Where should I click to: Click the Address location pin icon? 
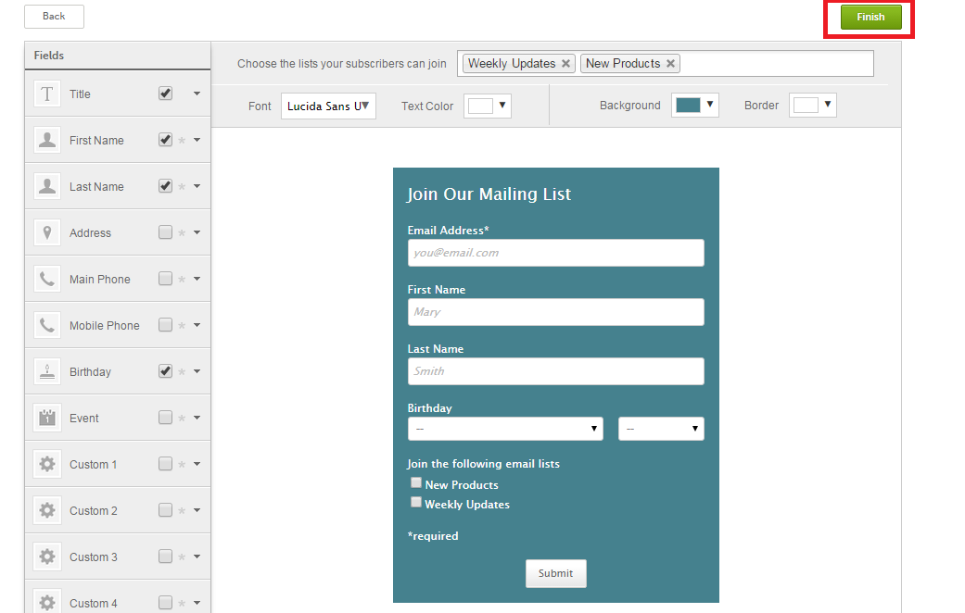pos(47,232)
